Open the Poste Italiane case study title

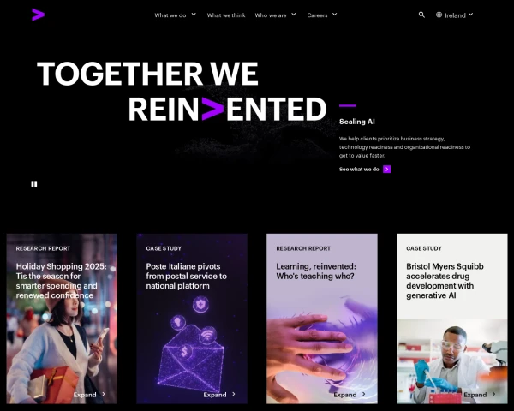coord(186,276)
